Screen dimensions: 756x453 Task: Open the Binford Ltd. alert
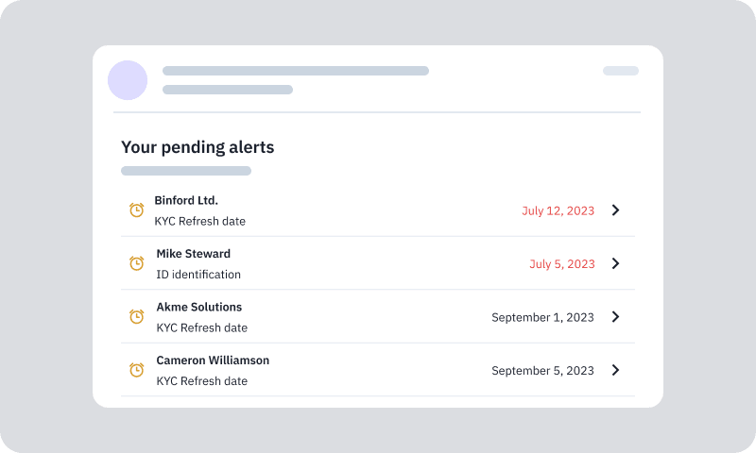click(186, 200)
